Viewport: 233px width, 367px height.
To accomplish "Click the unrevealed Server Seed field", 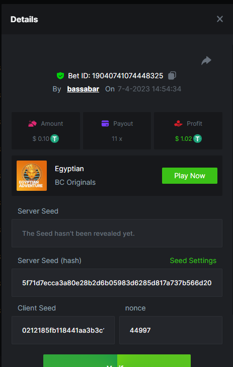I will click(117, 233).
